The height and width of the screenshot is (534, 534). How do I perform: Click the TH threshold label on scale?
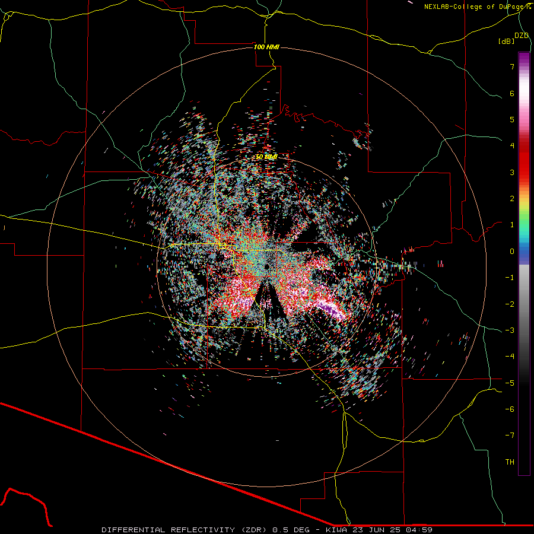(x=510, y=462)
